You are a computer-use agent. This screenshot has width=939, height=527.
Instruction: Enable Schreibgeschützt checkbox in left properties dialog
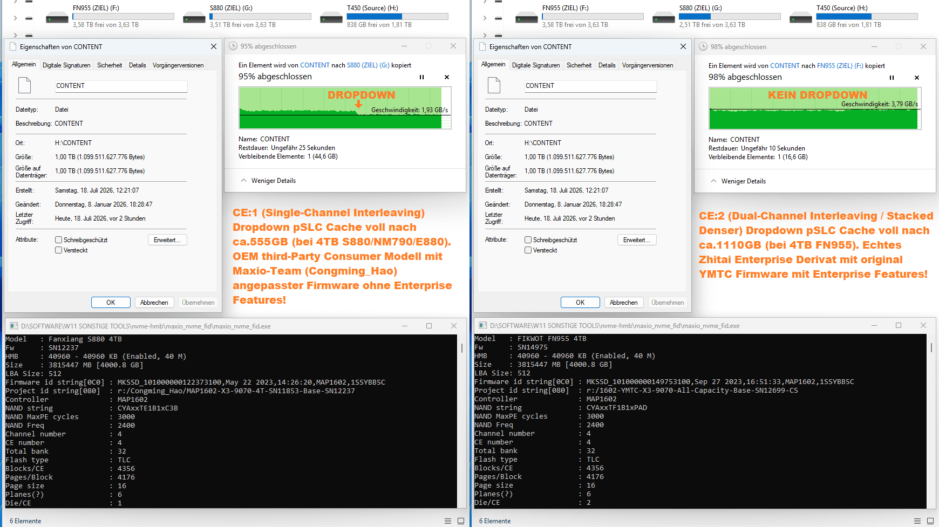point(58,239)
